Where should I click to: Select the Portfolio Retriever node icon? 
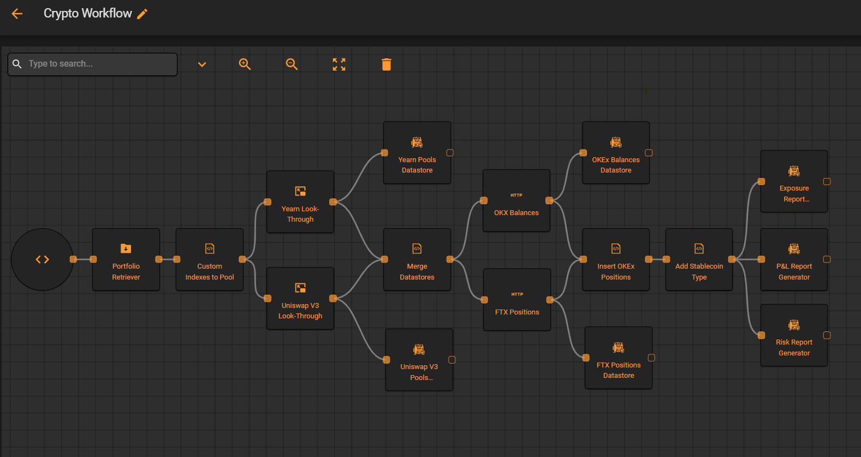point(126,248)
